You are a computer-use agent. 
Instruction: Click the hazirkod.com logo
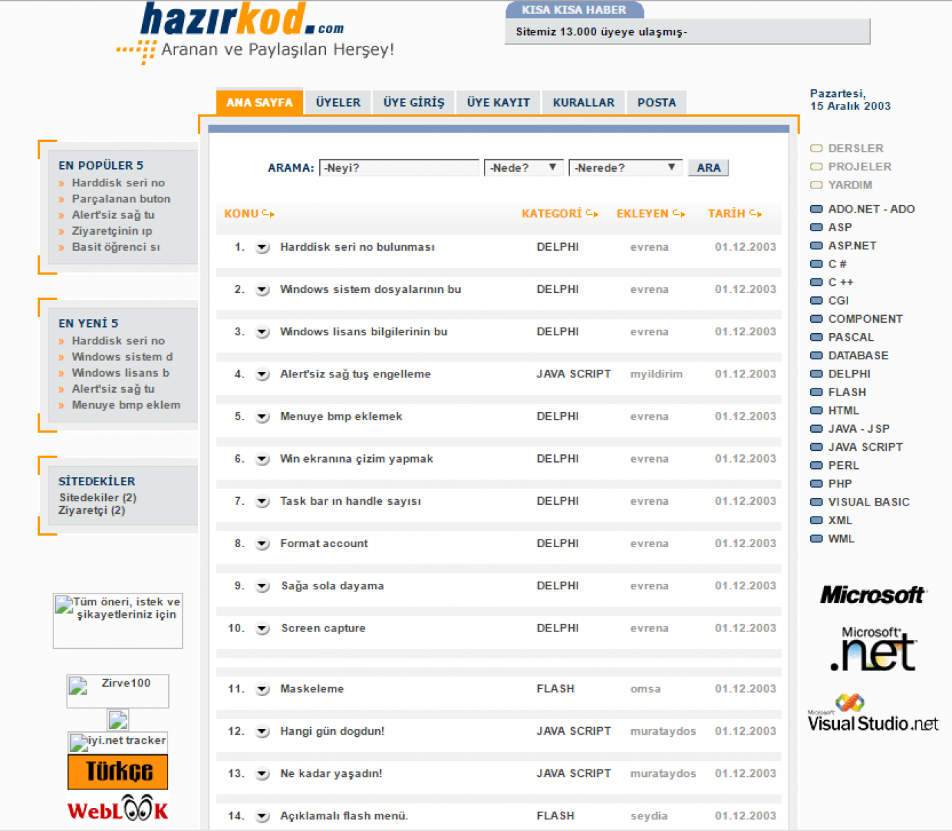pyautogui.click(x=242, y=21)
